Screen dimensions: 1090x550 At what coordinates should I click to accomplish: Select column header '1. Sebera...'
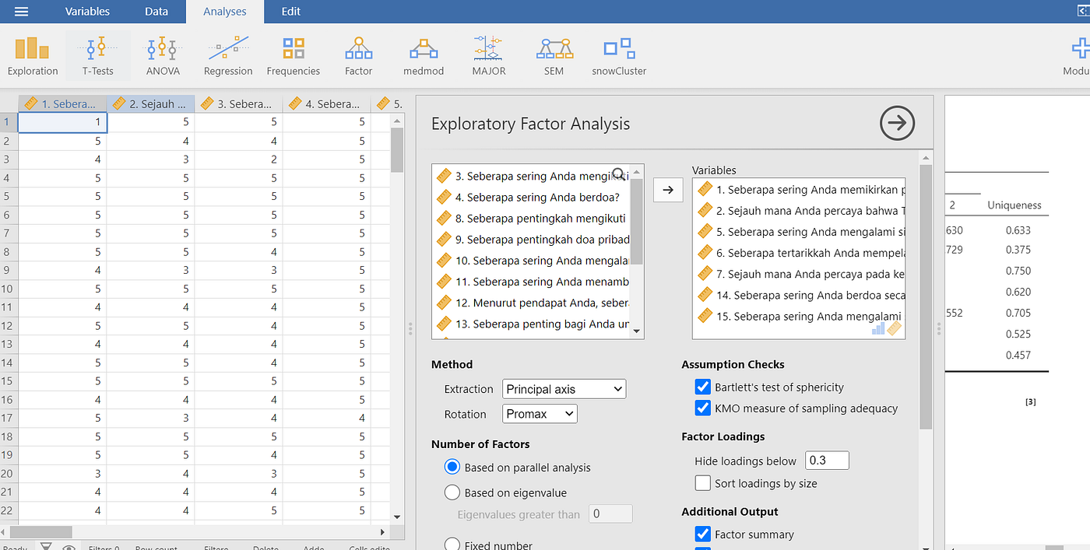click(x=62, y=103)
